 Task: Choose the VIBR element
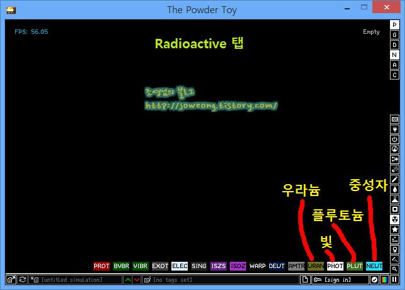(141, 266)
